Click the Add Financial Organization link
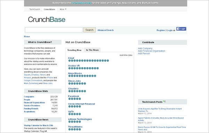209x133 pixels. [152, 51]
